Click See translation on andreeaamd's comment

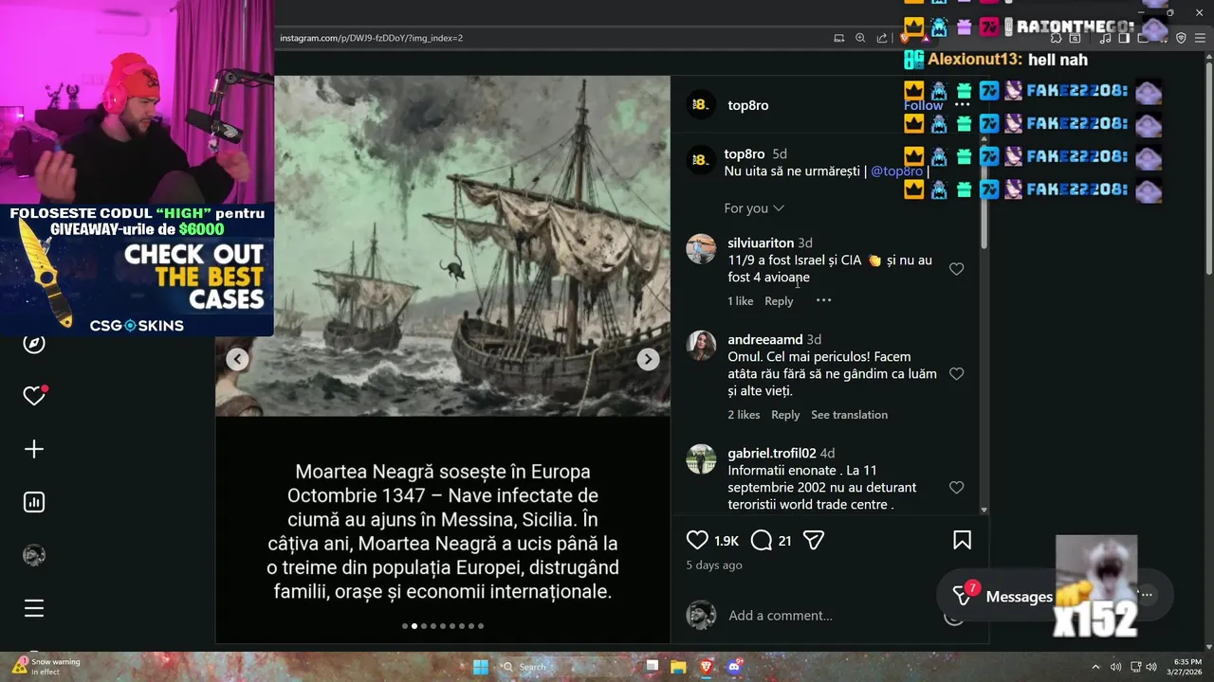(x=849, y=415)
